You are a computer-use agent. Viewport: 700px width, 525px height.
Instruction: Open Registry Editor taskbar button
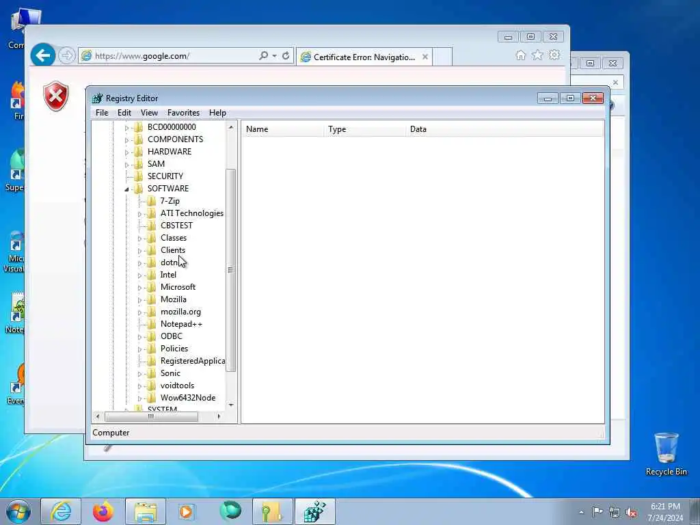click(315, 511)
